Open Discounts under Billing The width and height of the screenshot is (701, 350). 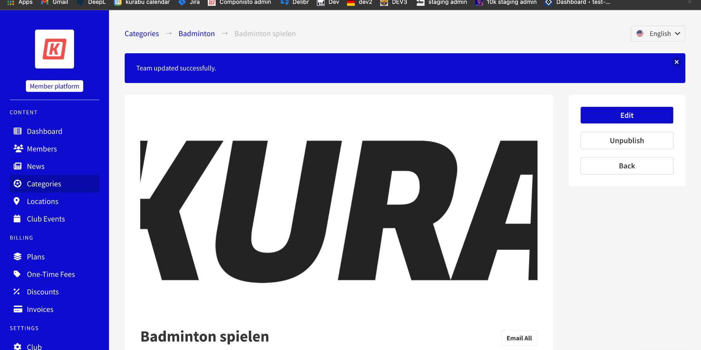click(x=54, y=292)
